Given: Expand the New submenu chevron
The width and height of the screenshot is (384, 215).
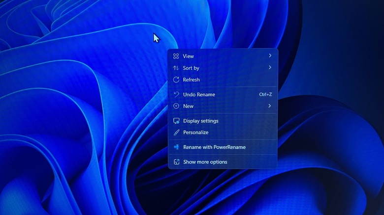Looking at the screenshot, I should 270,106.
